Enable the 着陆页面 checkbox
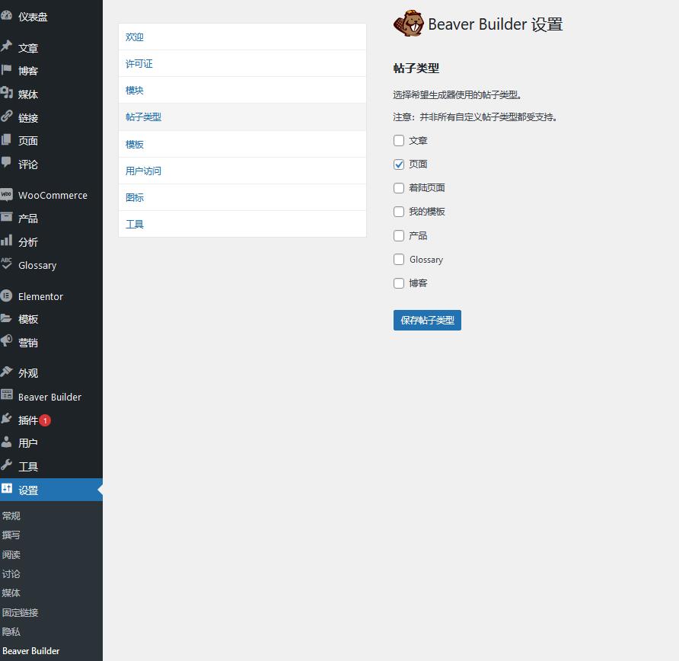Image resolution: width=679 pixels, height=661 pixels. [399, 188]
